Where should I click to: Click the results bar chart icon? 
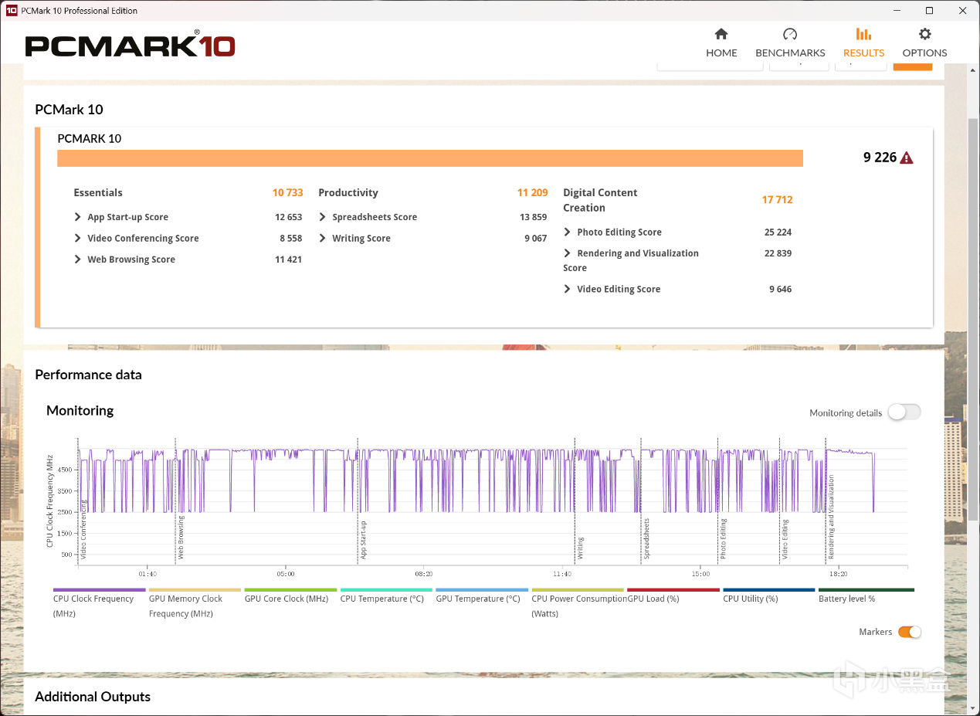pos(863,34)
